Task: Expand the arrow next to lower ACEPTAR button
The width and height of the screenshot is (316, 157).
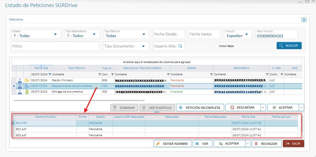Action: coord(248,144)
